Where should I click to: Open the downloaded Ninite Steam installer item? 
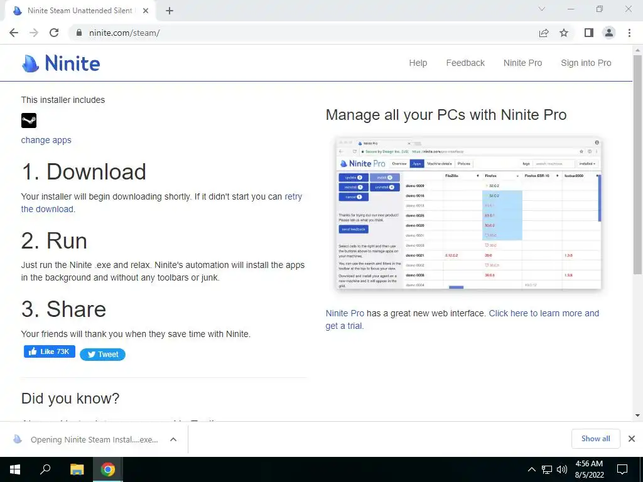click(x=86, y=439)
